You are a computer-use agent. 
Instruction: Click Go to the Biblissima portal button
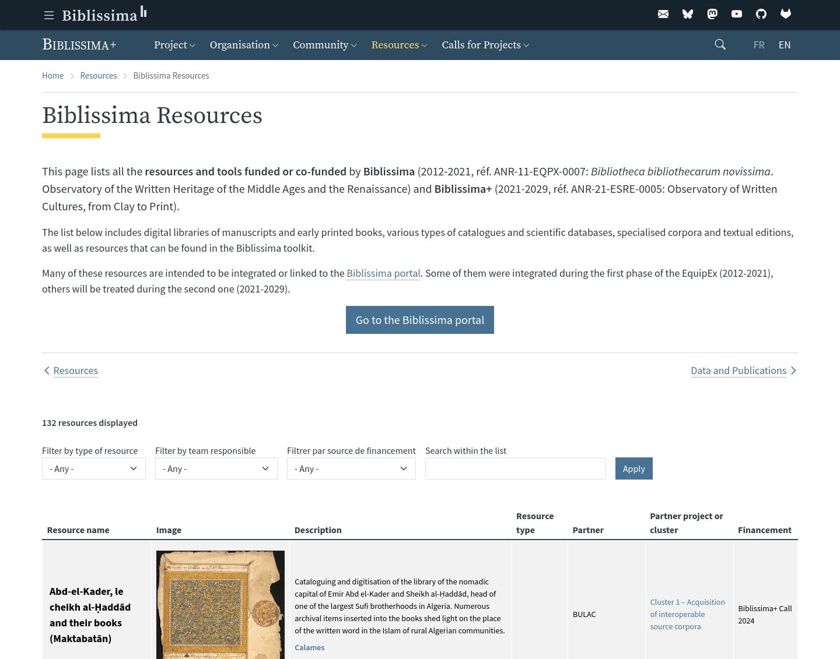pos(420,320)
